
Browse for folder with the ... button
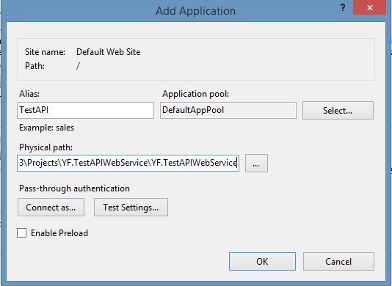point(256,163)
